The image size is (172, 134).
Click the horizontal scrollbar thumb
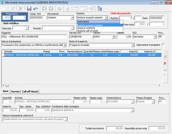7,85
